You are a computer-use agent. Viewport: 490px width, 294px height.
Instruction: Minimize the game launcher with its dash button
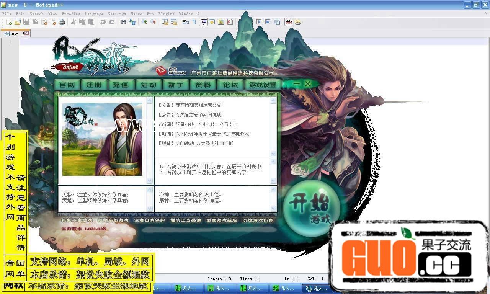(297, 84)
